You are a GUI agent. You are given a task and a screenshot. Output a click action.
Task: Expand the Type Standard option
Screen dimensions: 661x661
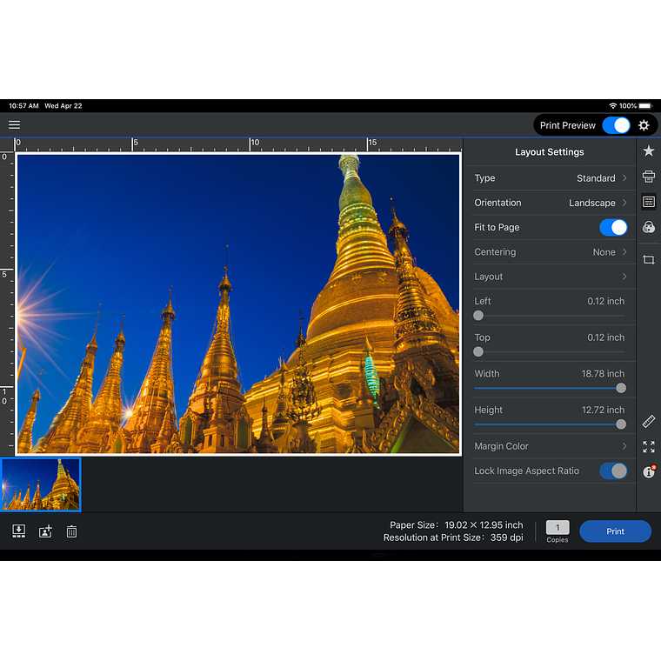click(x=550, y=178)
